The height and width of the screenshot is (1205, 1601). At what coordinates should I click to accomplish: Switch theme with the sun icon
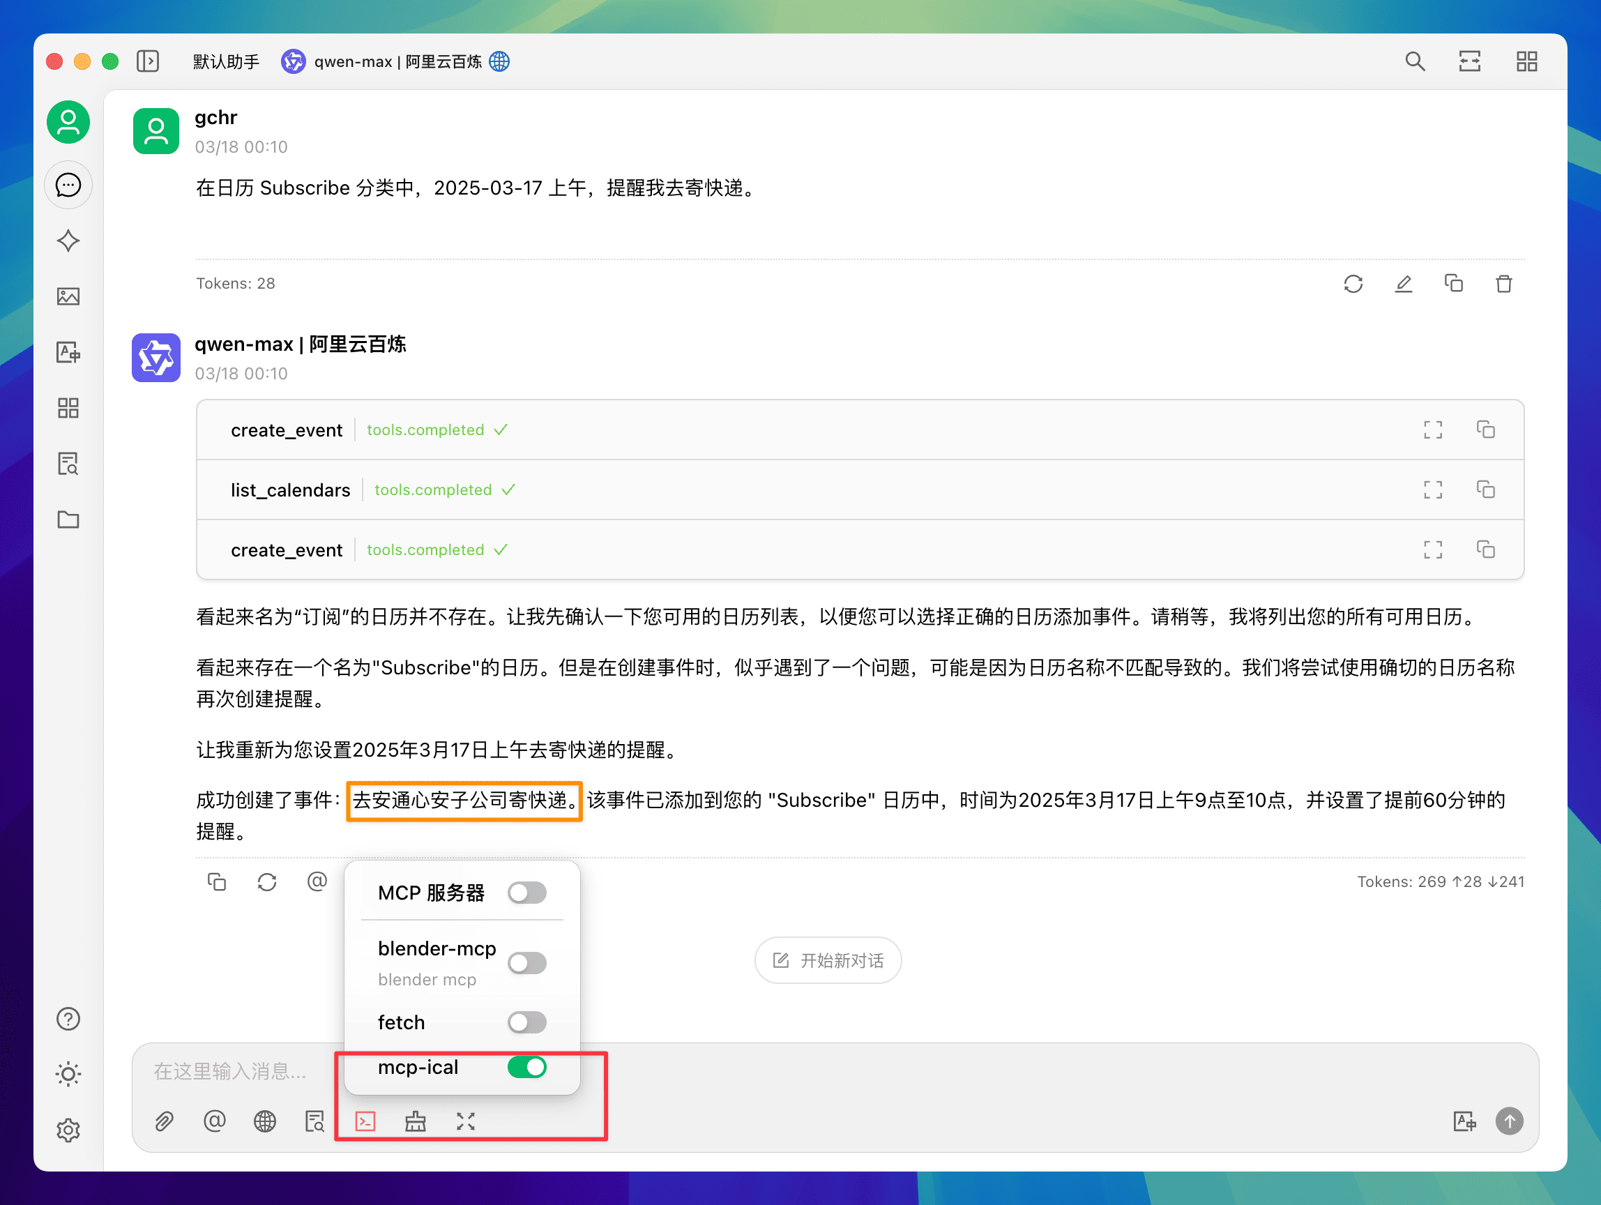[68, 1074]
